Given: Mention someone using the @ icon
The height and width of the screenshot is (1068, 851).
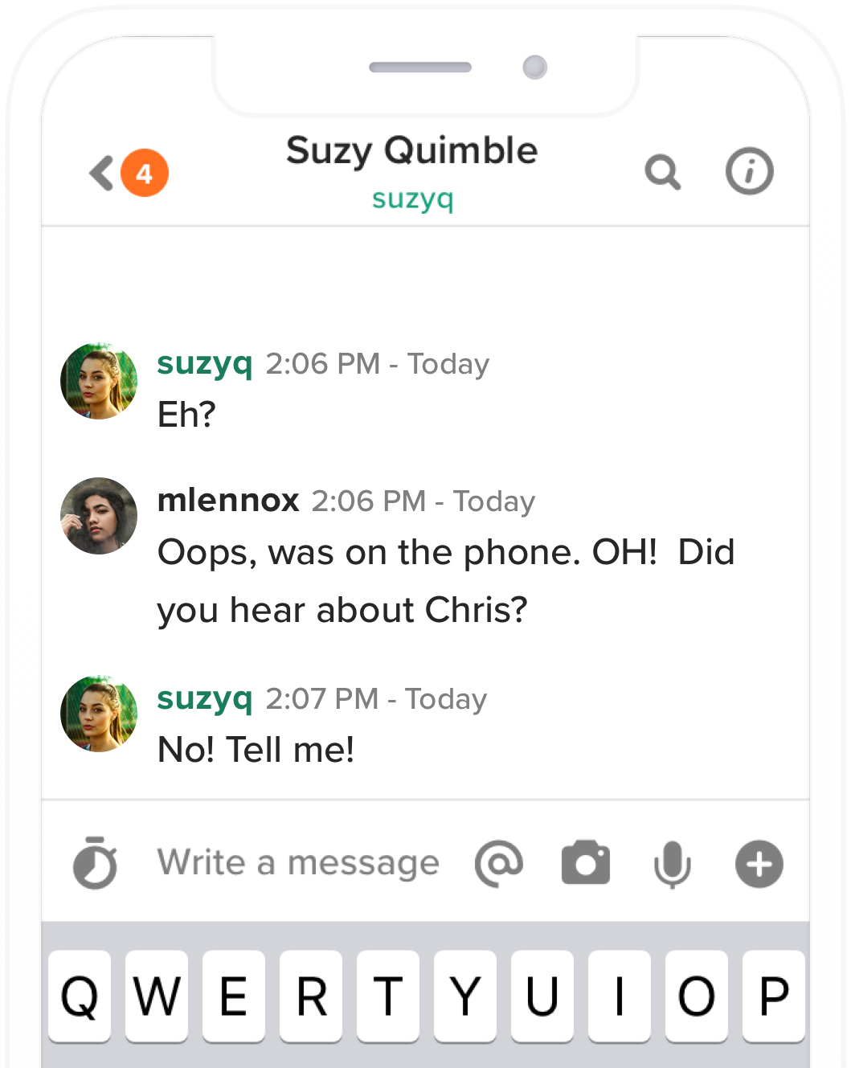Looking at the screenshot, I should (x=499, y=863).
